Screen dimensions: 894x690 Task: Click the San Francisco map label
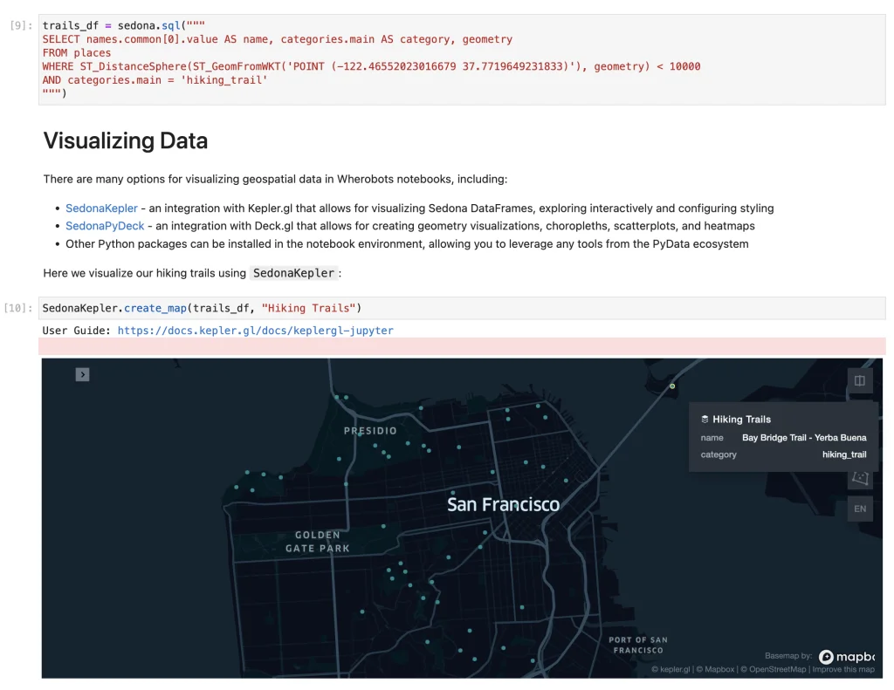tap(503, 505)
